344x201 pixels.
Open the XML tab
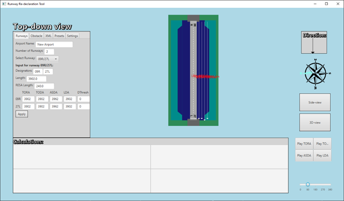[49, 36]
